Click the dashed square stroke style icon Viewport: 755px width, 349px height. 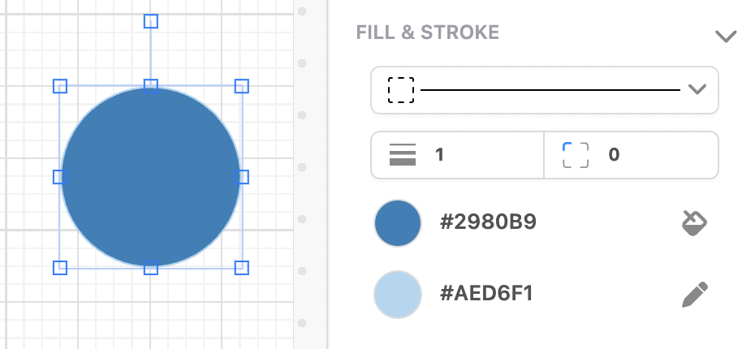pyautogui.click(x=401, y=89)
